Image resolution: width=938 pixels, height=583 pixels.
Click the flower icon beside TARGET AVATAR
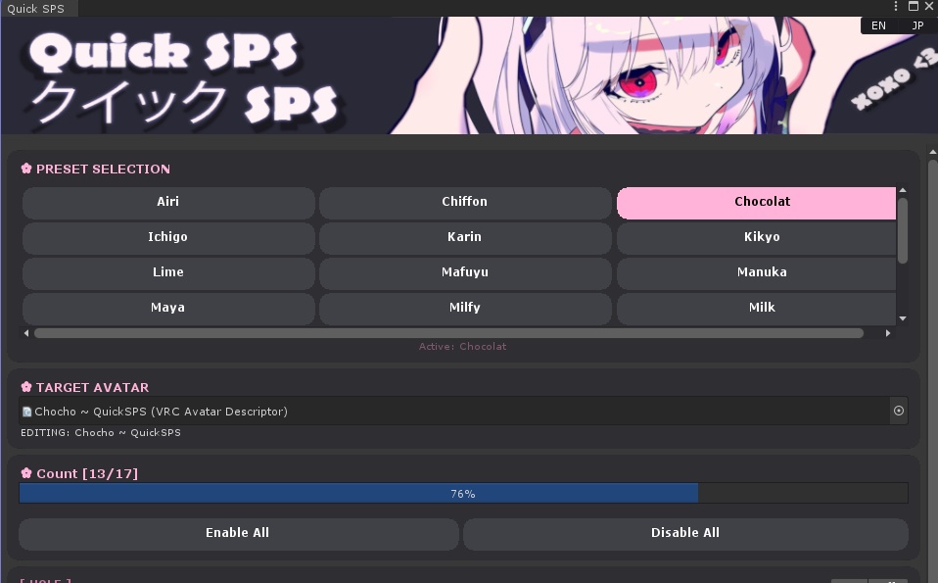(24, 387)
